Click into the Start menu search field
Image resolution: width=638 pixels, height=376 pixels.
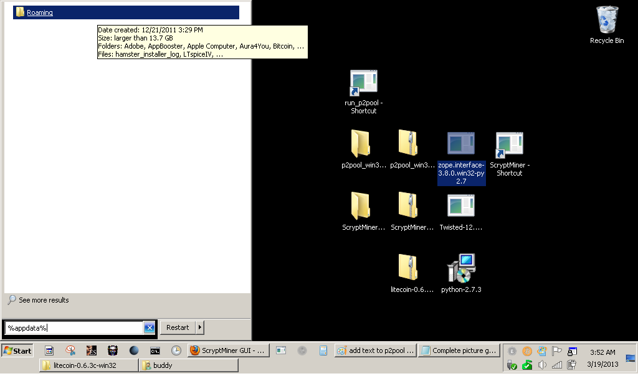(74, 327)
